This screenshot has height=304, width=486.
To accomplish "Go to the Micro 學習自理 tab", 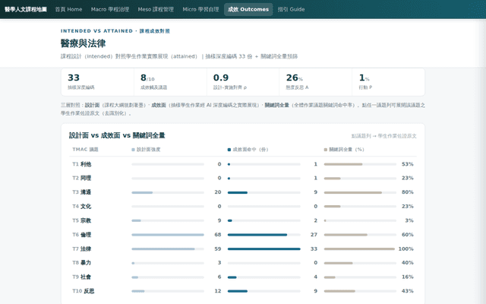I will (x=200, y=9).
